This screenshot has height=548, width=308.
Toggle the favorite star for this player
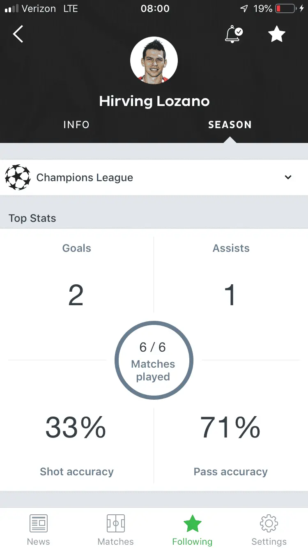pyautogui.click(x=276, y=34)
